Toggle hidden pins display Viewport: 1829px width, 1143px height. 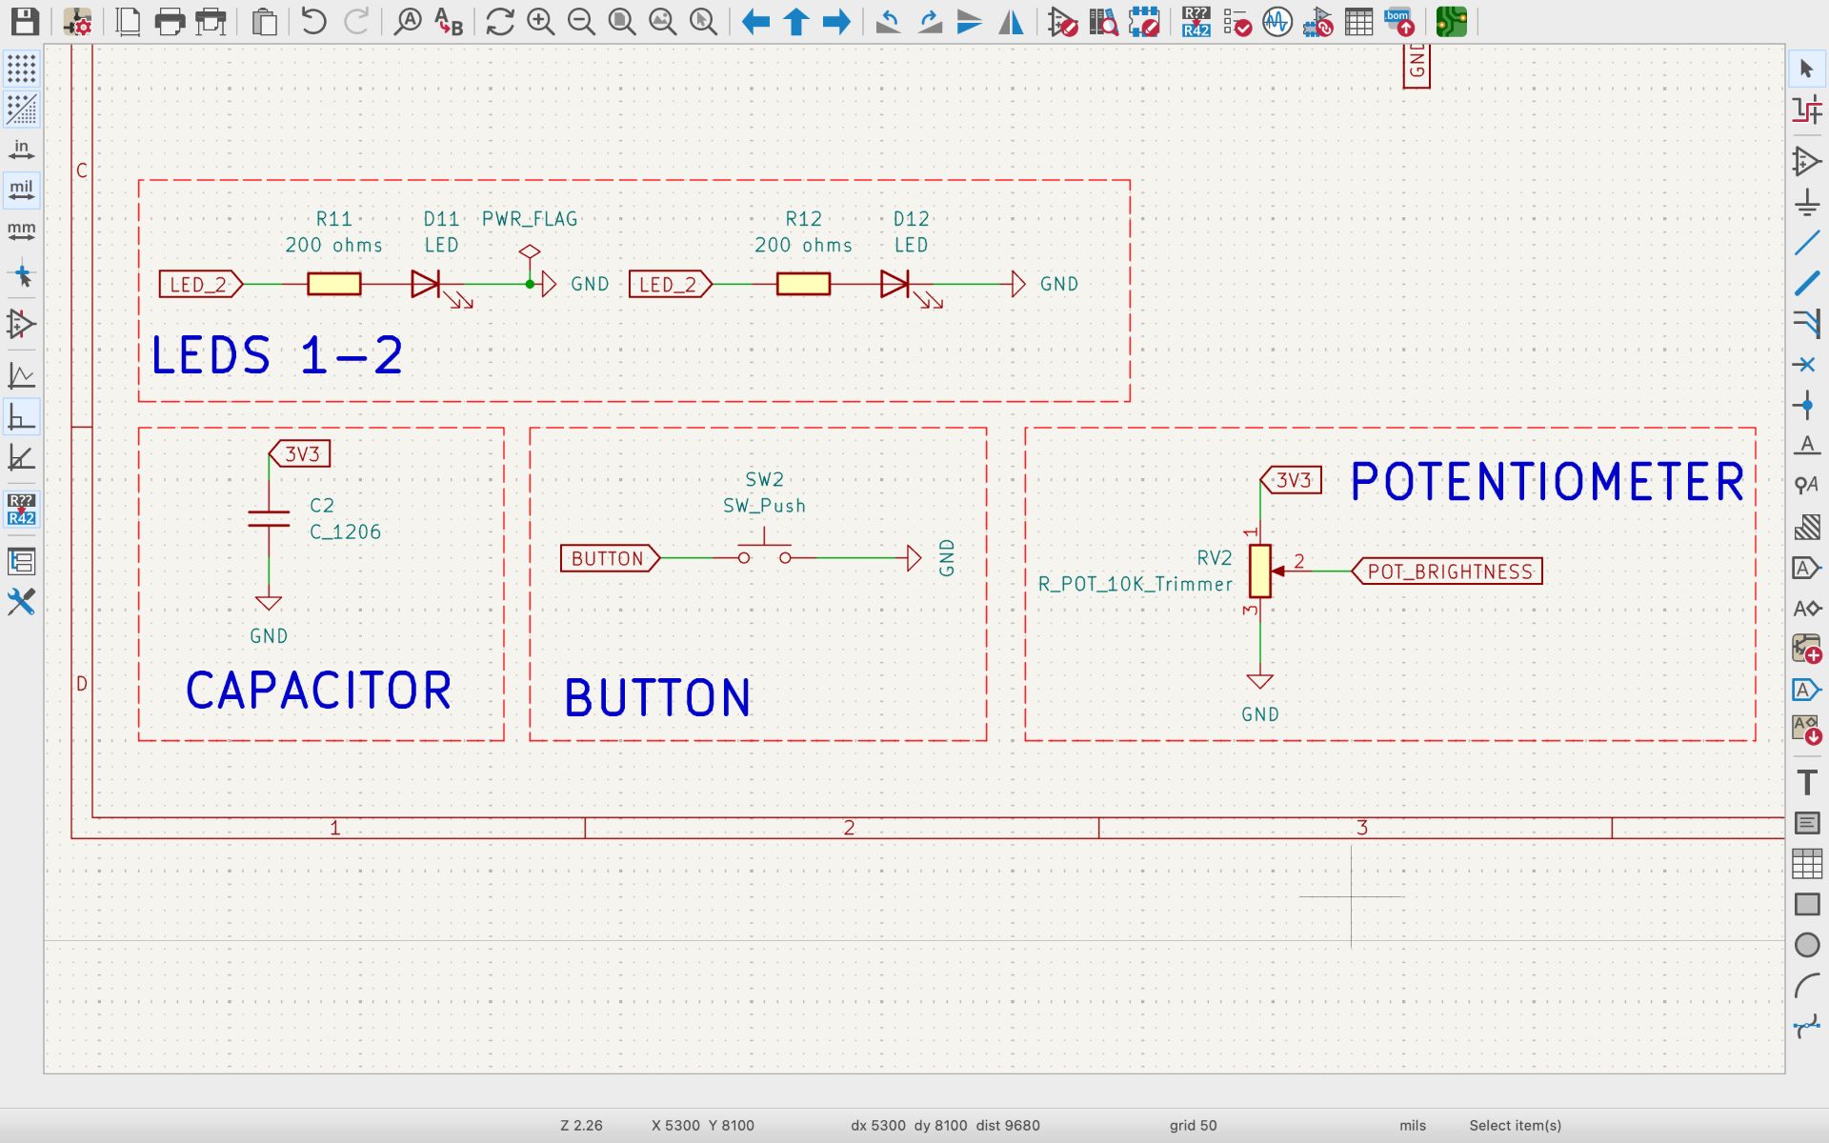[x=21, y=324]
